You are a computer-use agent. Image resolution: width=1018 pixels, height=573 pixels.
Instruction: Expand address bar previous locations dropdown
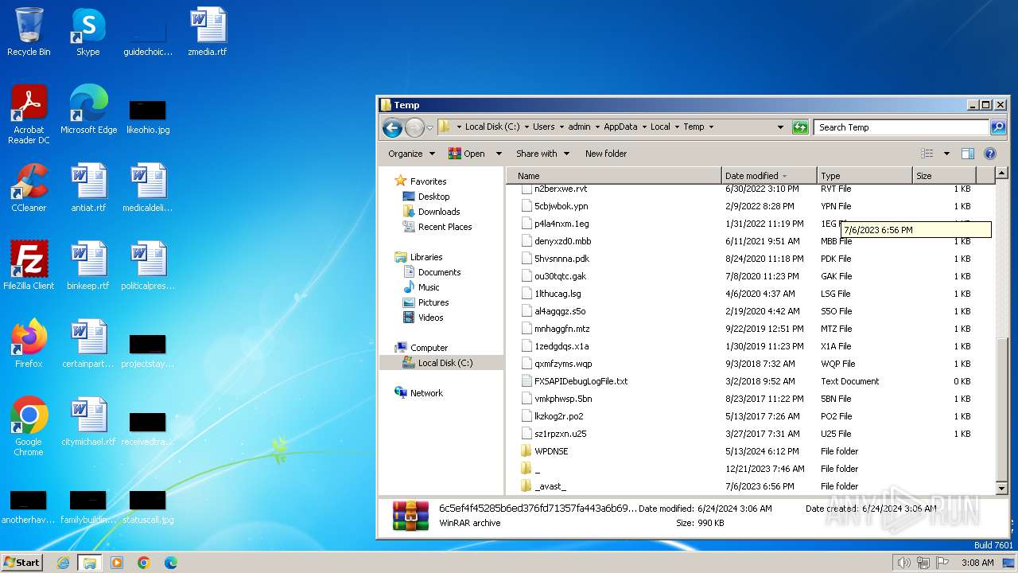tap(780, 127)
